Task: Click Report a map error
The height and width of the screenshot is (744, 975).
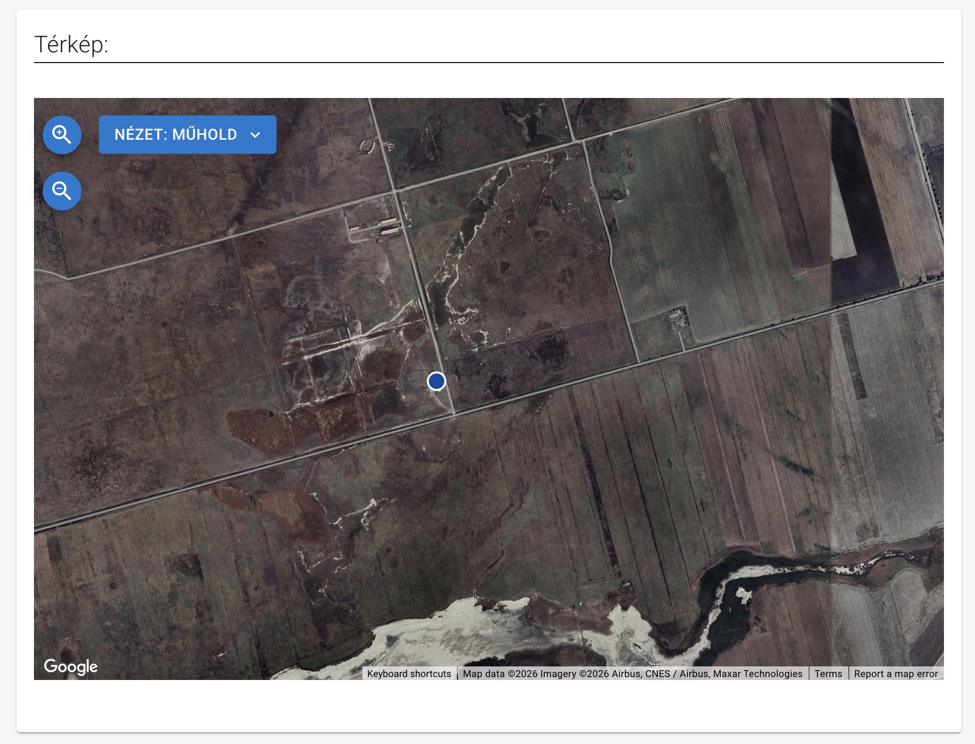Action: click(895, 674)
